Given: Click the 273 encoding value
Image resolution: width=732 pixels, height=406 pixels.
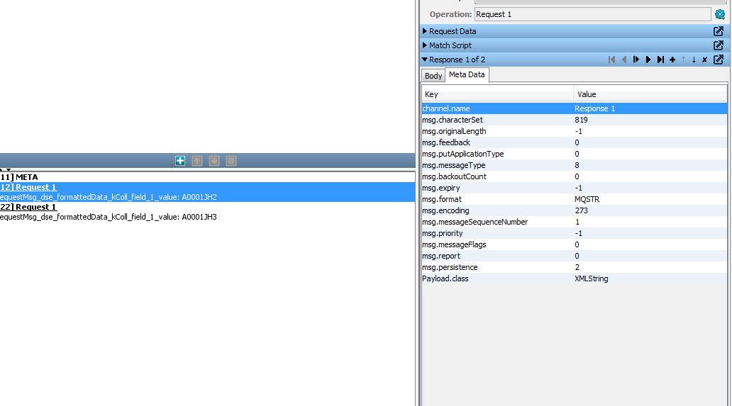Looking at the screenshot, I should (x=581, y=210).
